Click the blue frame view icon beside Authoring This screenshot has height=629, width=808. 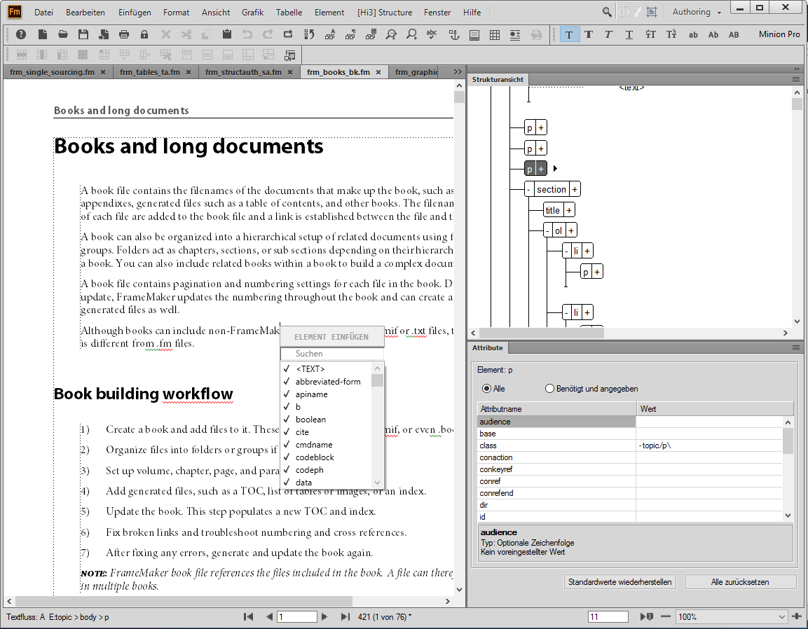[x=652, y=12]
